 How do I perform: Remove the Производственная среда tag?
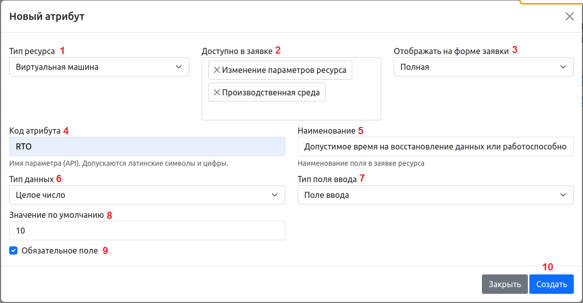[x=217, y=92]
